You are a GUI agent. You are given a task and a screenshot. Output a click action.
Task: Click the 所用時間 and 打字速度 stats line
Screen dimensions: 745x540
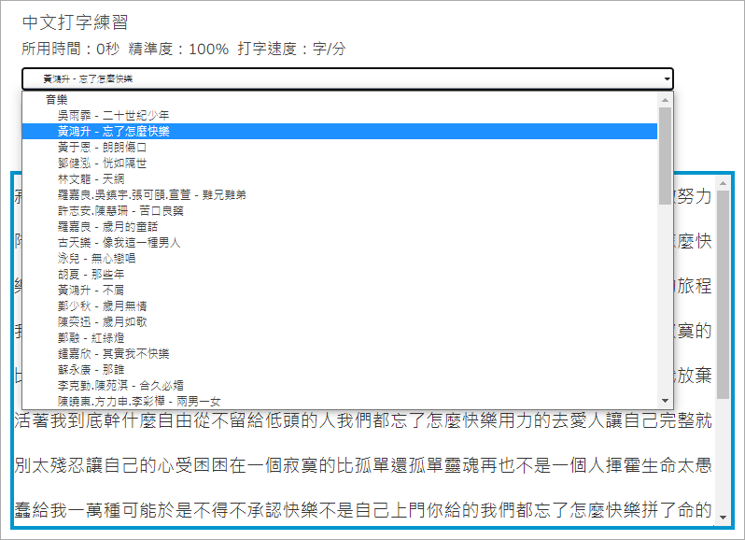[184, 49]
